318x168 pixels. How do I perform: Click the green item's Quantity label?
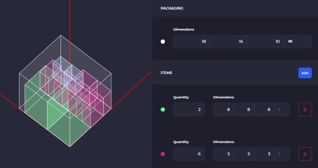pos(181,97)
